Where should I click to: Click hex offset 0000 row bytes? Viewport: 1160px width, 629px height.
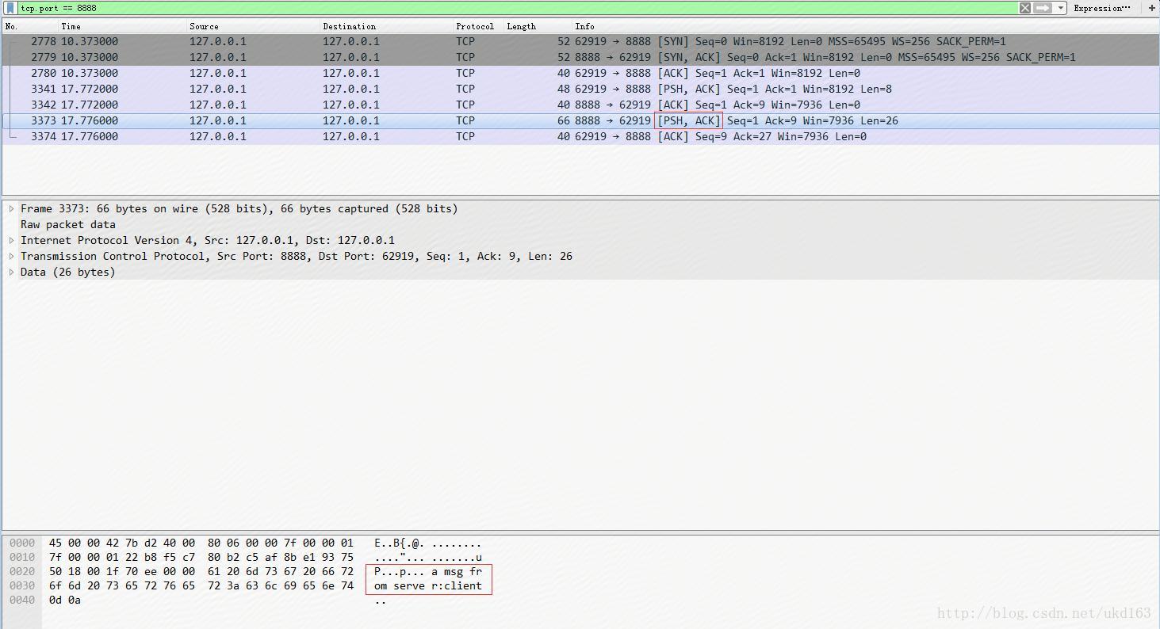[201, 543]
